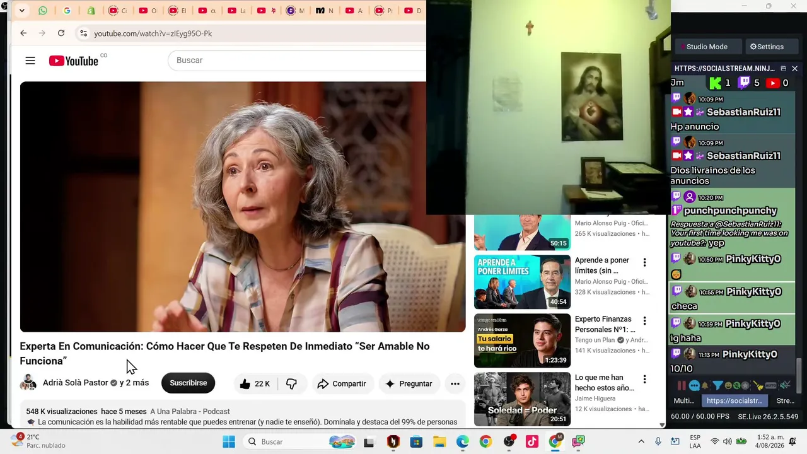Open the 'Aprende a poner límites' video thumbnail
Viewport: 807px width, 454px height.
pos(522,282)
